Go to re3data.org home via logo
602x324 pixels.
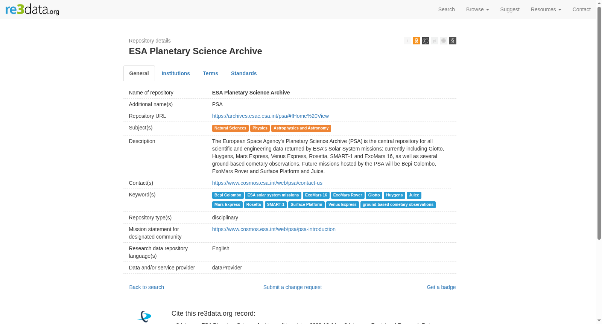click(x=32, y=9)
